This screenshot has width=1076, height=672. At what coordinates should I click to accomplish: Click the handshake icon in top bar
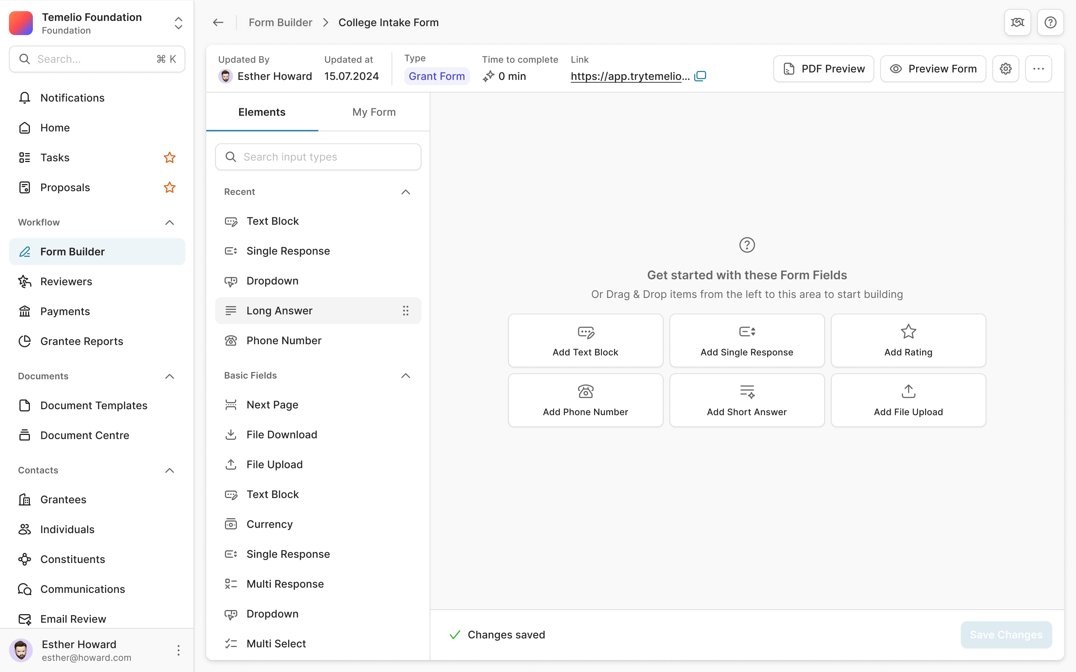(1017, 22)
